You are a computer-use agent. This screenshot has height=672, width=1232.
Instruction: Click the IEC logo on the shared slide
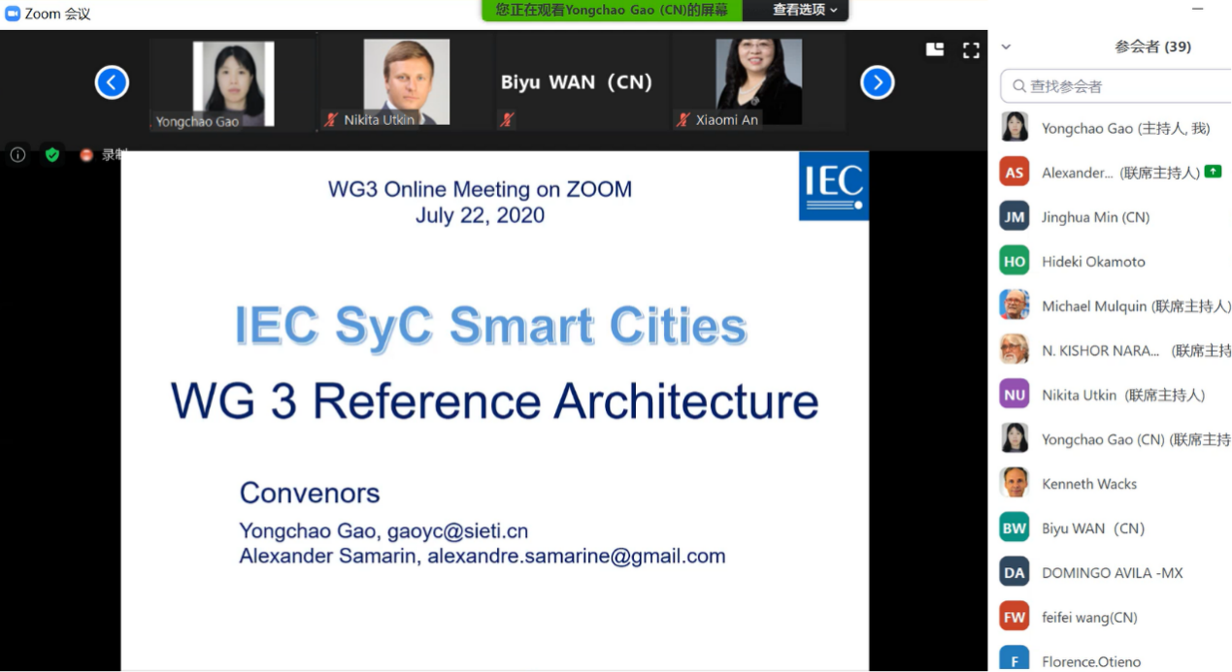pos(833,185)
